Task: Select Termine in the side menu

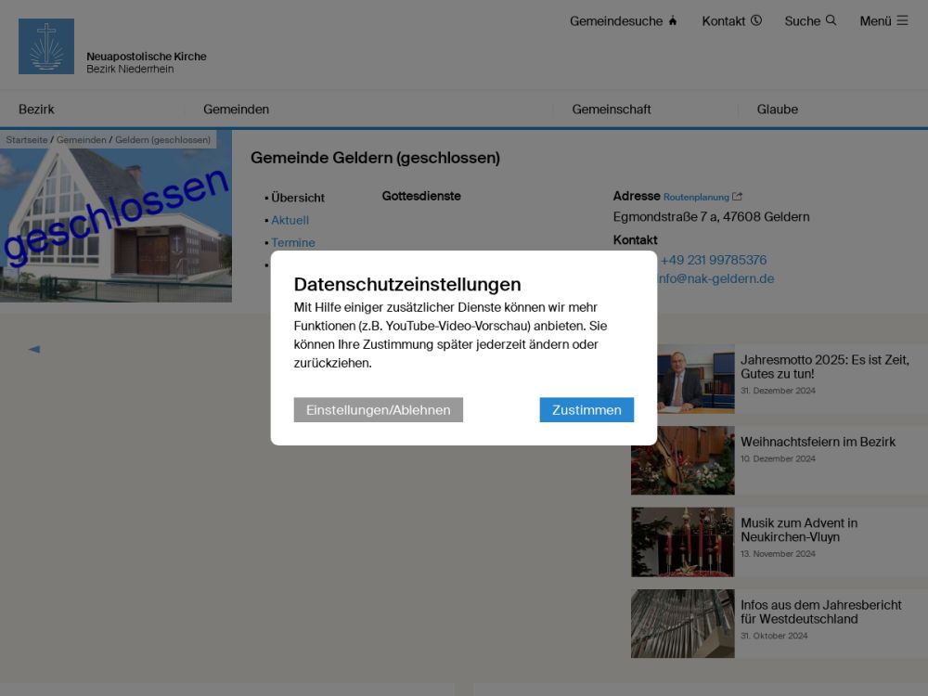Action: 293,242
